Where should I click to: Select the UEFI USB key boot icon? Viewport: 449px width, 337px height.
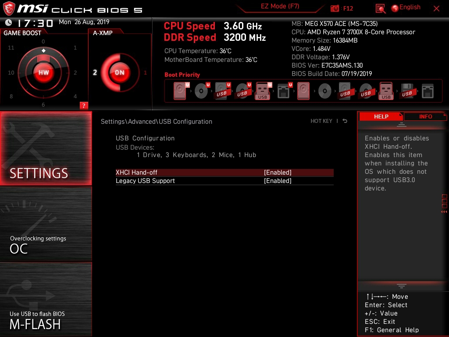pyautogui.click(x=264, y=91)
